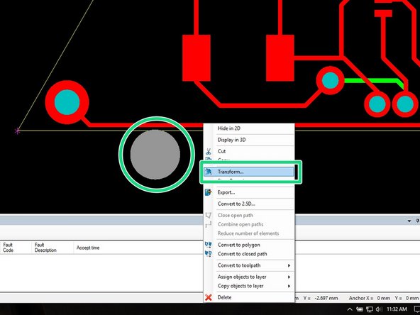Viewport: 420px width, 315px height.
Task: Click Delete in the context menu
Action: tap(249, 297)
